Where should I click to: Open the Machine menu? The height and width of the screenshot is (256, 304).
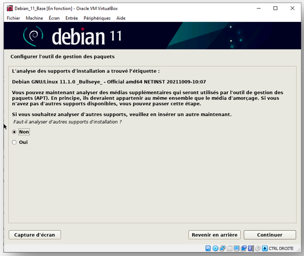click(x=35, y=18)
